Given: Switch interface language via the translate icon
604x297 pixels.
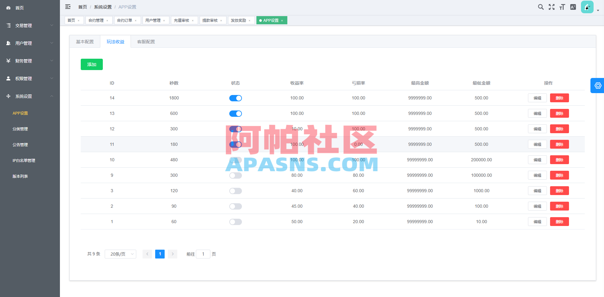Looking at the screenshot, I should (x=573, y=7).
